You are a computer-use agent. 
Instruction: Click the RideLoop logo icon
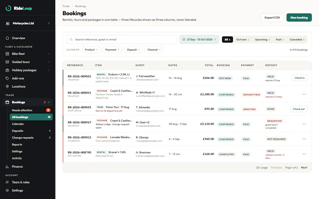(x=8, y=8)
